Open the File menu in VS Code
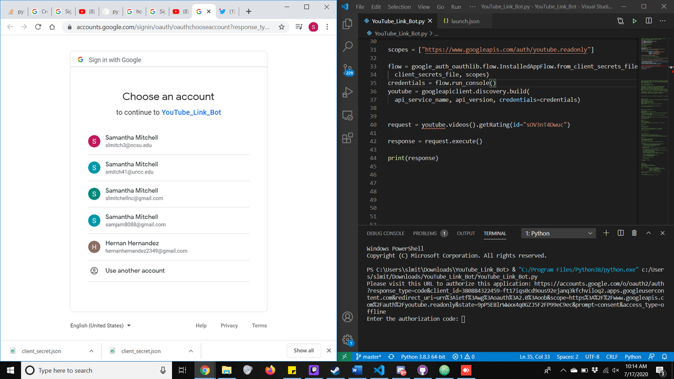 361,7
